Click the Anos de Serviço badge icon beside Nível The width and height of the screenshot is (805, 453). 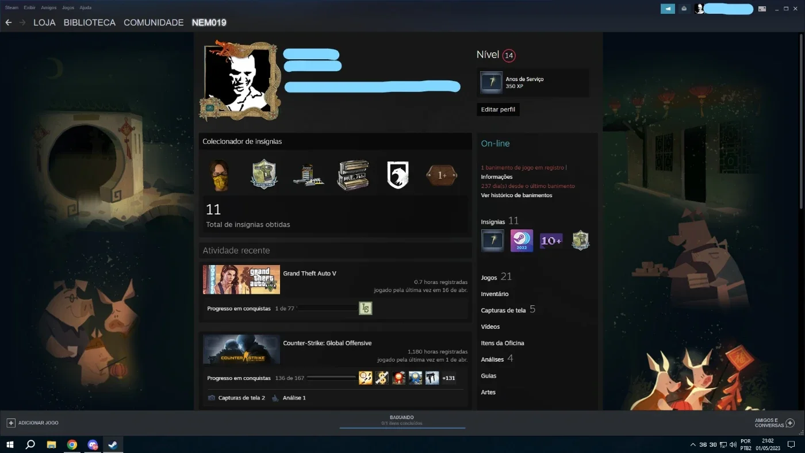pyautogui.click(x=492, y=83)
